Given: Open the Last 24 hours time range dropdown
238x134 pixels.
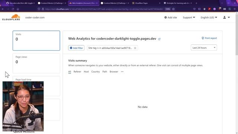Looking at the screenshot, I should tap(204, 48).
